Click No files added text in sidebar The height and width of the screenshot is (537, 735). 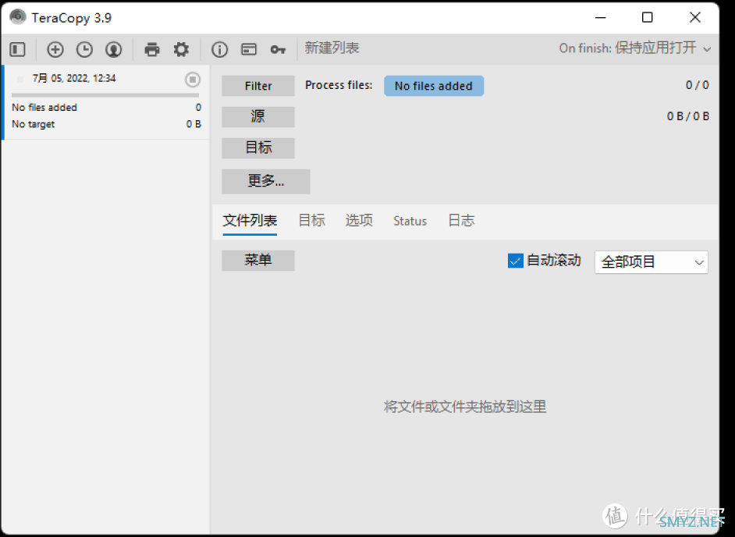click(x=44, y=108)
